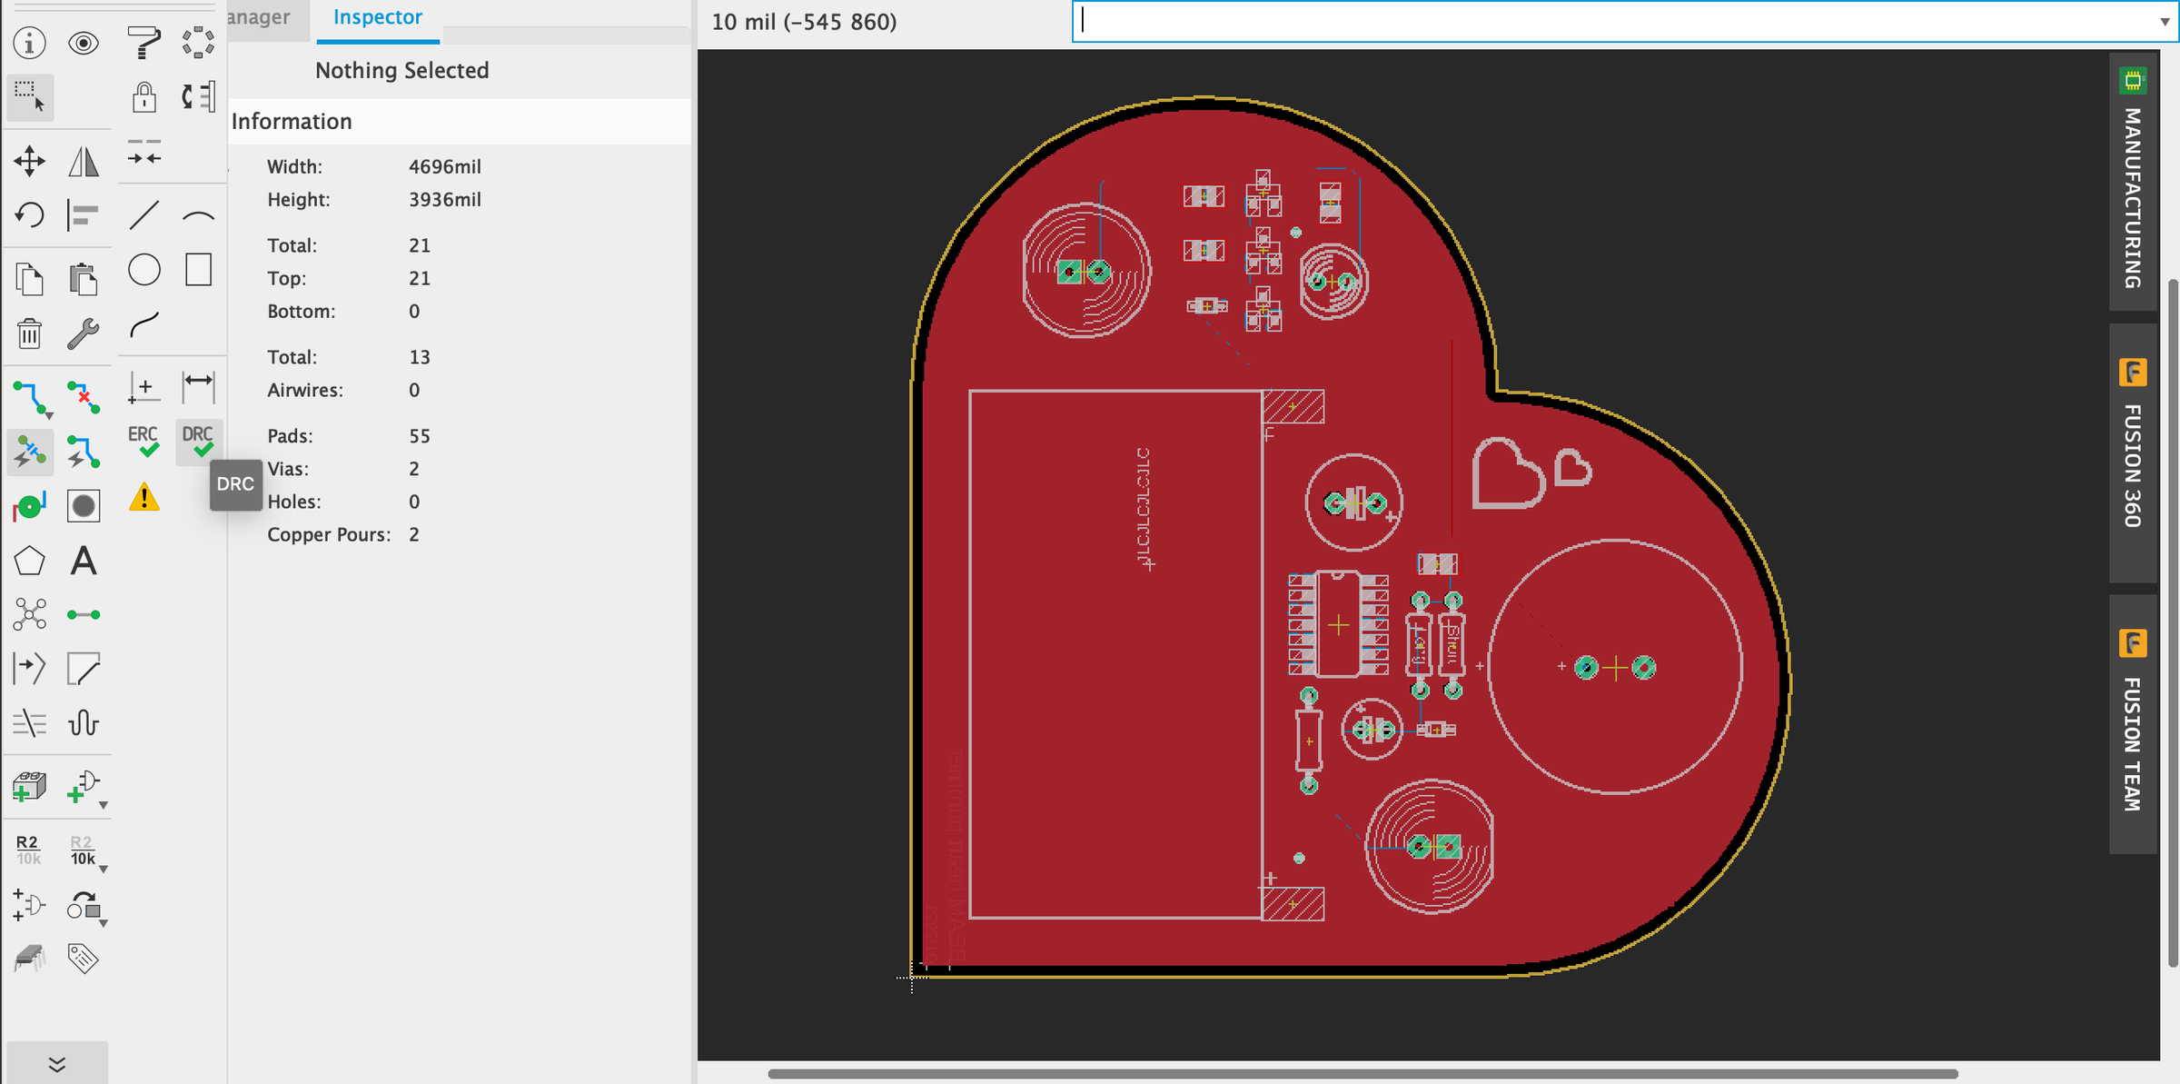Screen dimensions: 2180x1084
Task: Expand the Add Part dropdown
Action: tap(103, 803)
